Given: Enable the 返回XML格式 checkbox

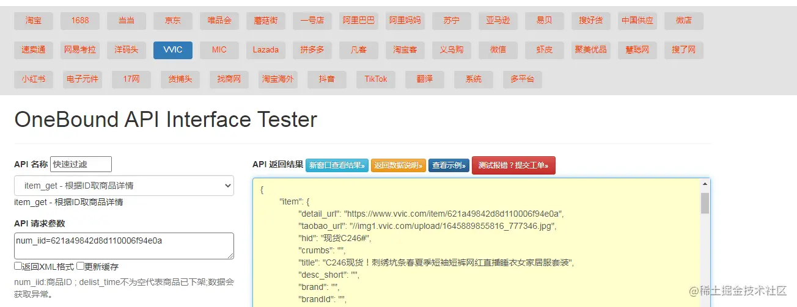Looking at the screenshot, I should pos(18,266).
